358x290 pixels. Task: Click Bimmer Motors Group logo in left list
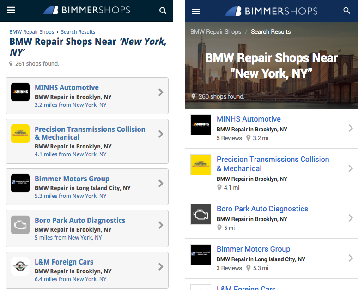(x=20, y=183)
